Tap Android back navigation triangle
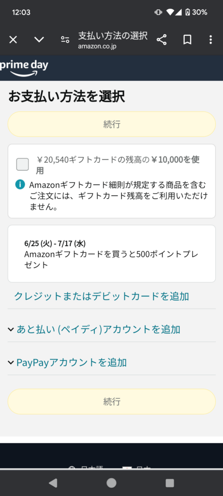 (53, 483)
